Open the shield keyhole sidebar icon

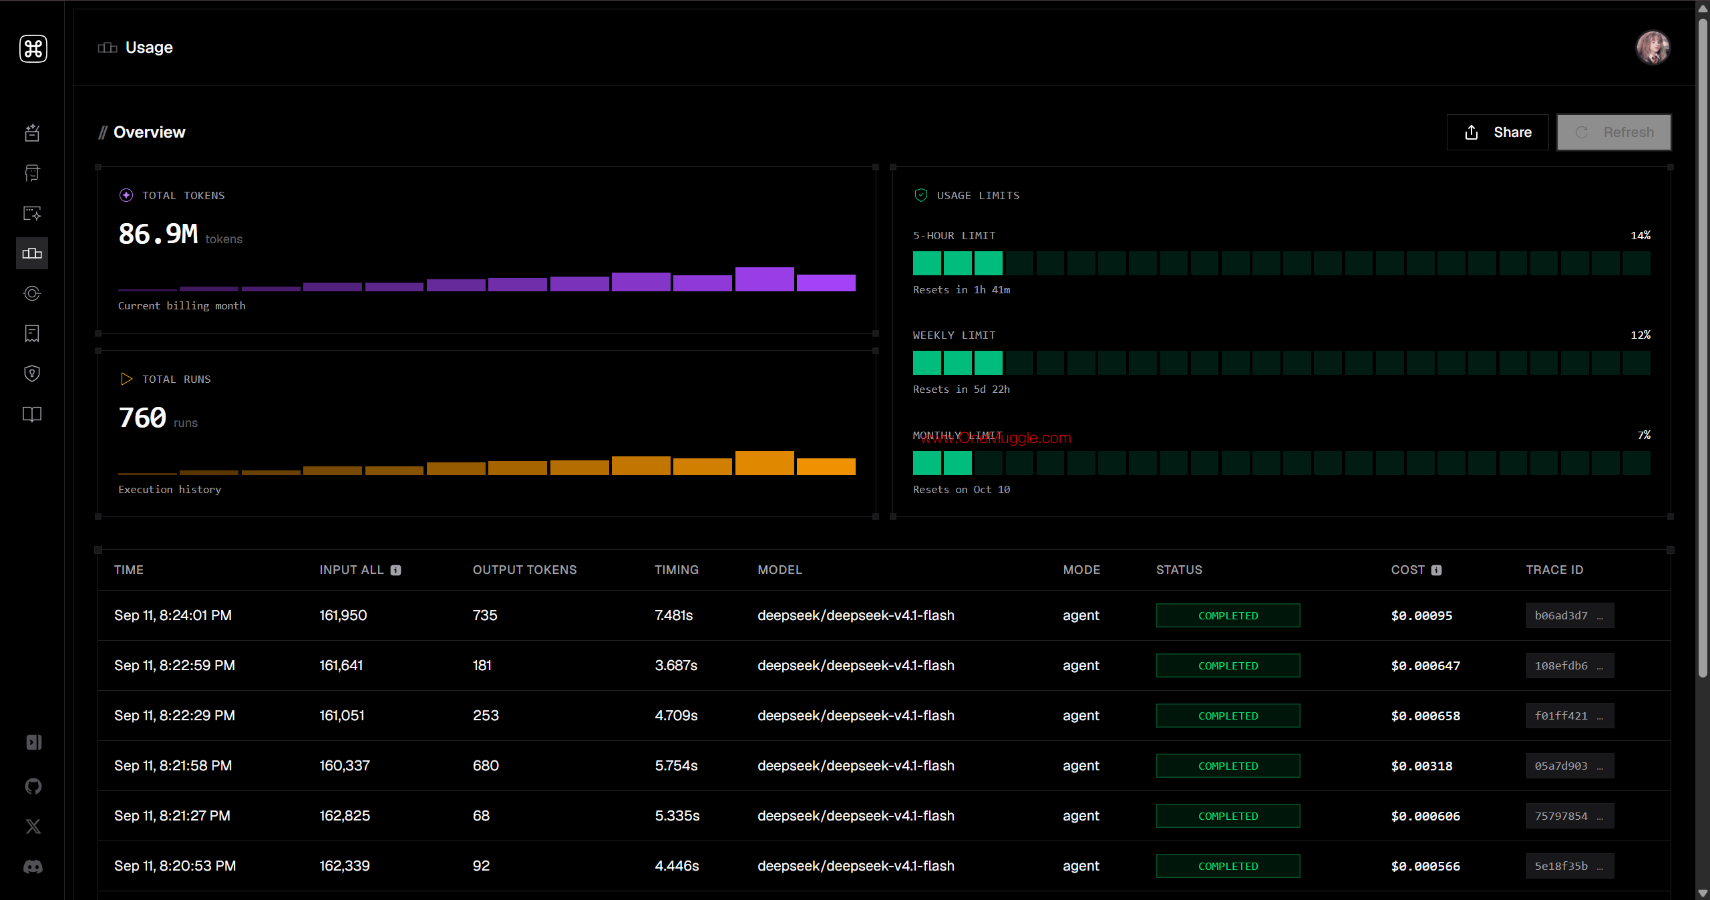[x=32, y=373]
